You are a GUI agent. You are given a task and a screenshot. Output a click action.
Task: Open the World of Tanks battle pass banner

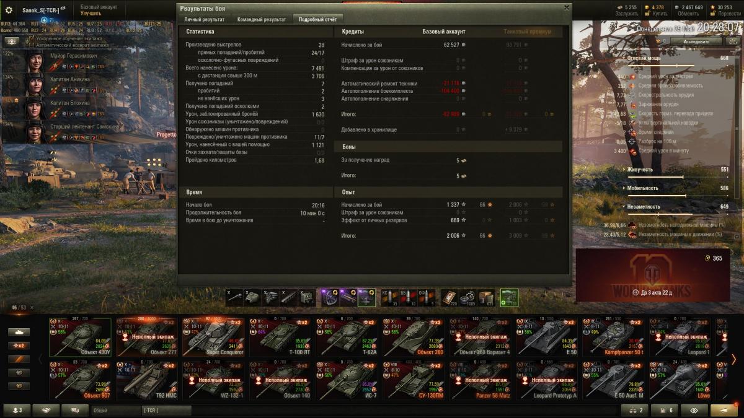(652, 275)
